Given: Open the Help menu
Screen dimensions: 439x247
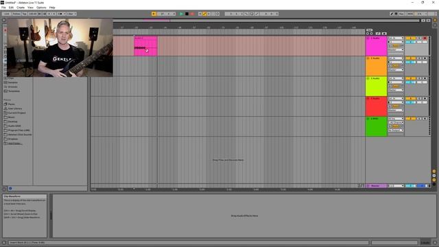Looking at the screenshot, I should (x=52, y=8).
